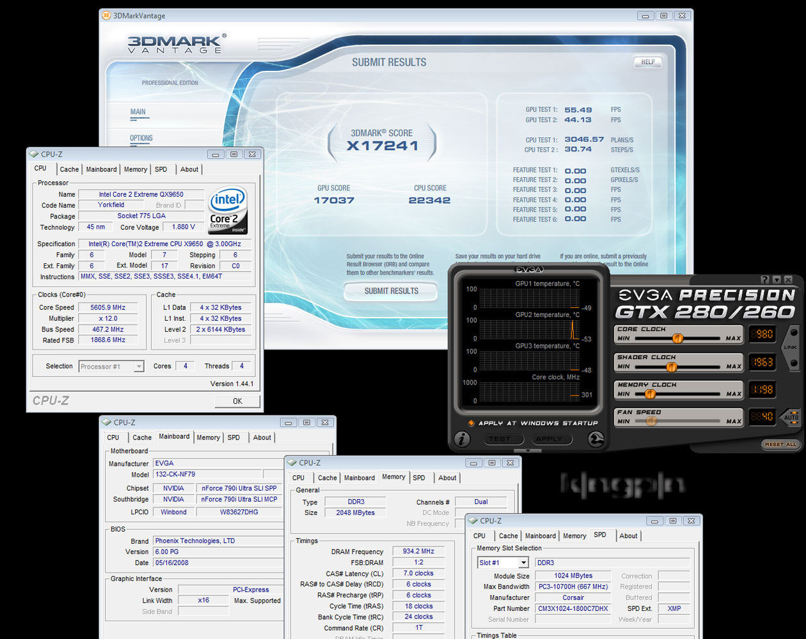The width and height of the screenshot is (806, 639).
Task: Click the Core Clock slider handle
Action: click(x=677, y=338)
